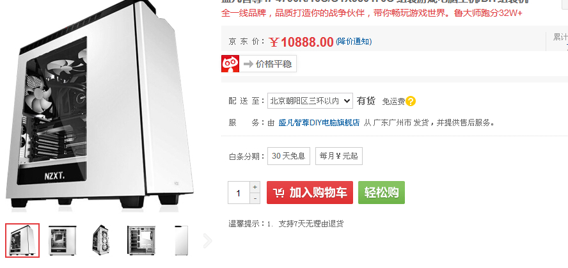The image size is (568, 268).
Task: Click the 降价通知 price alert link
Action: (354, 42)
